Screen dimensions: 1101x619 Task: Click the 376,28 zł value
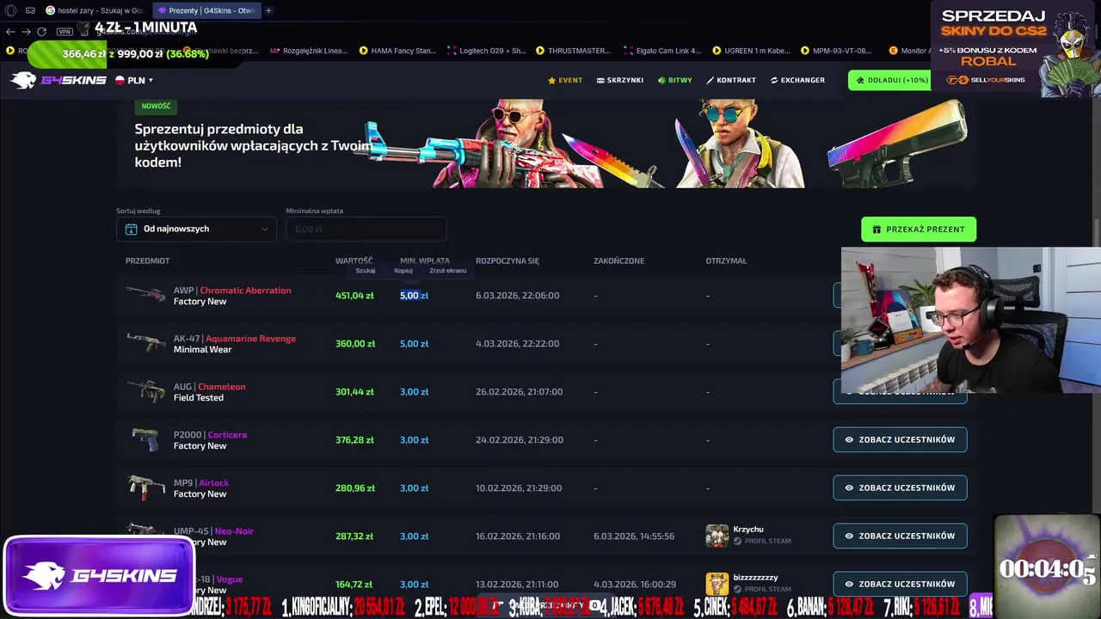click(x=354, y=440)
